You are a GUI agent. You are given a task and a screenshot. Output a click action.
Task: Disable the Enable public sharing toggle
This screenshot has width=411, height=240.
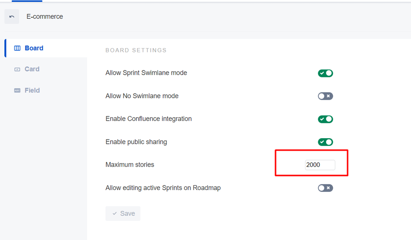click(x=325, y=142)
